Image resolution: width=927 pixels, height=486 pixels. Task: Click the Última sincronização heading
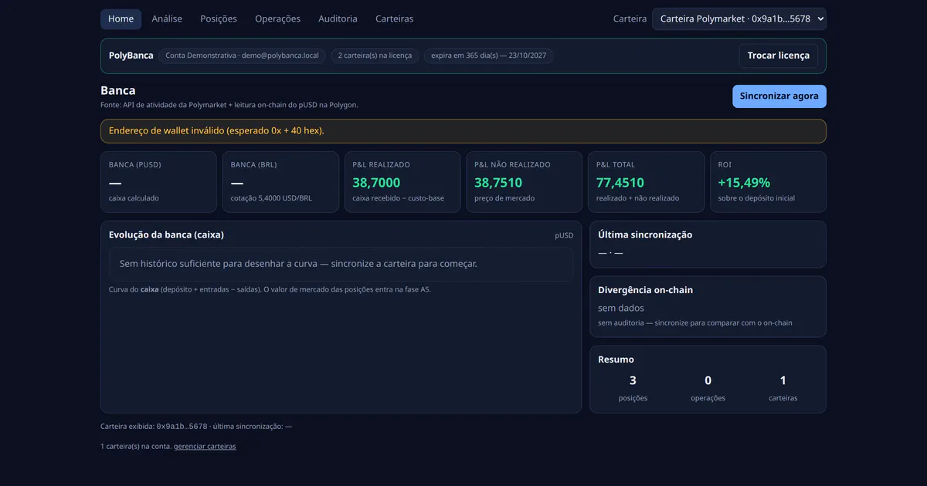tap(645, 235)
